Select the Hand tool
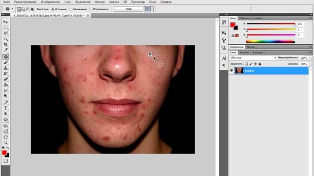The image size is (314, 176). coord(5,137)
